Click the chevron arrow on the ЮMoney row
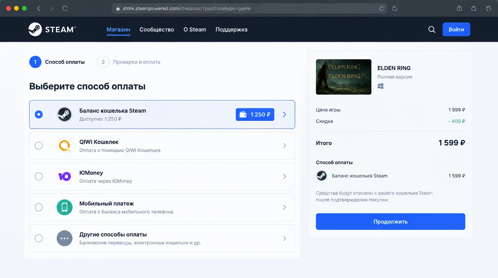Viewport: 498px width, 278px height. 285,176
